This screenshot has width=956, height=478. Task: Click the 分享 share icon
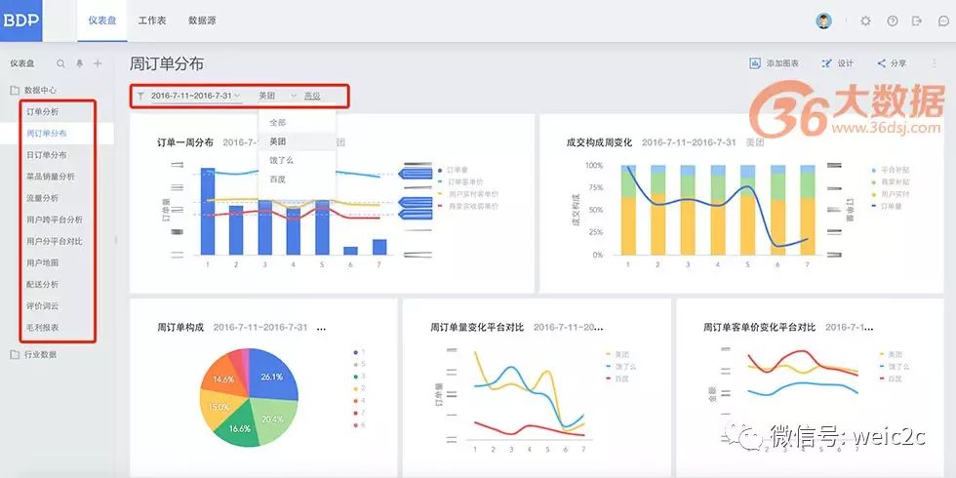882,63
